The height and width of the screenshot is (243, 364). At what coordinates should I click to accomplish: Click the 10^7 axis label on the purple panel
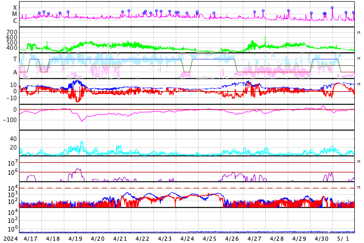[x=13, y=163]
